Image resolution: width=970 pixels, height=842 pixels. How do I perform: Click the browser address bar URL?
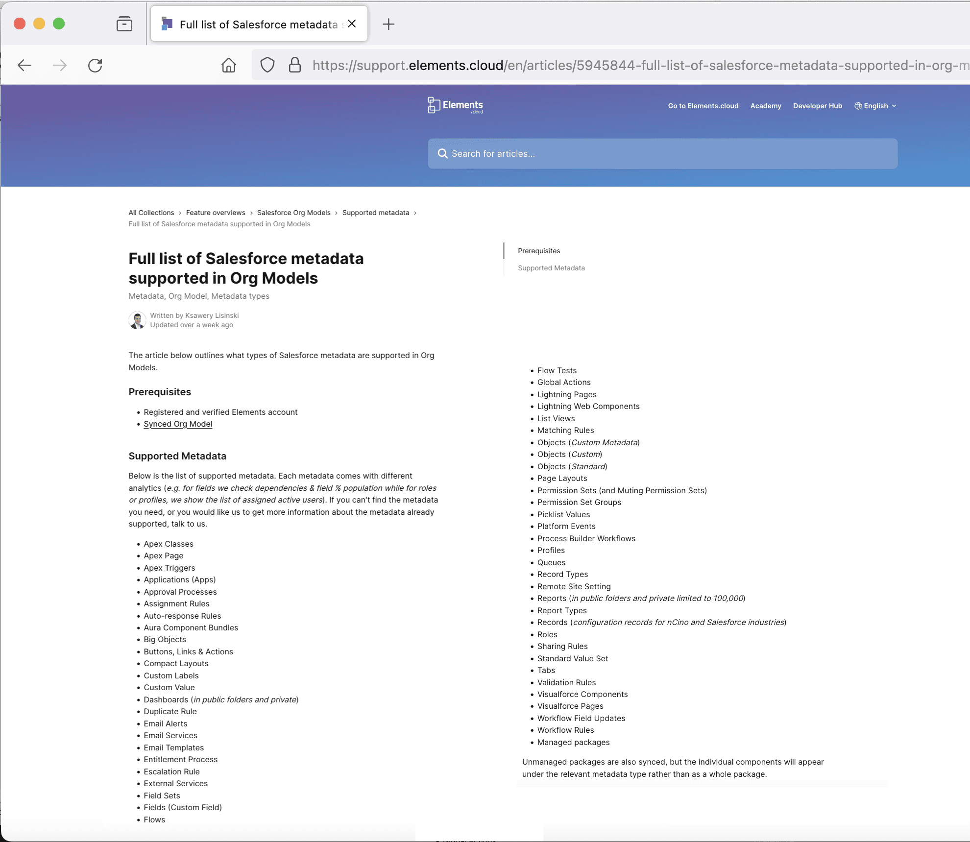tap(640, 65)
